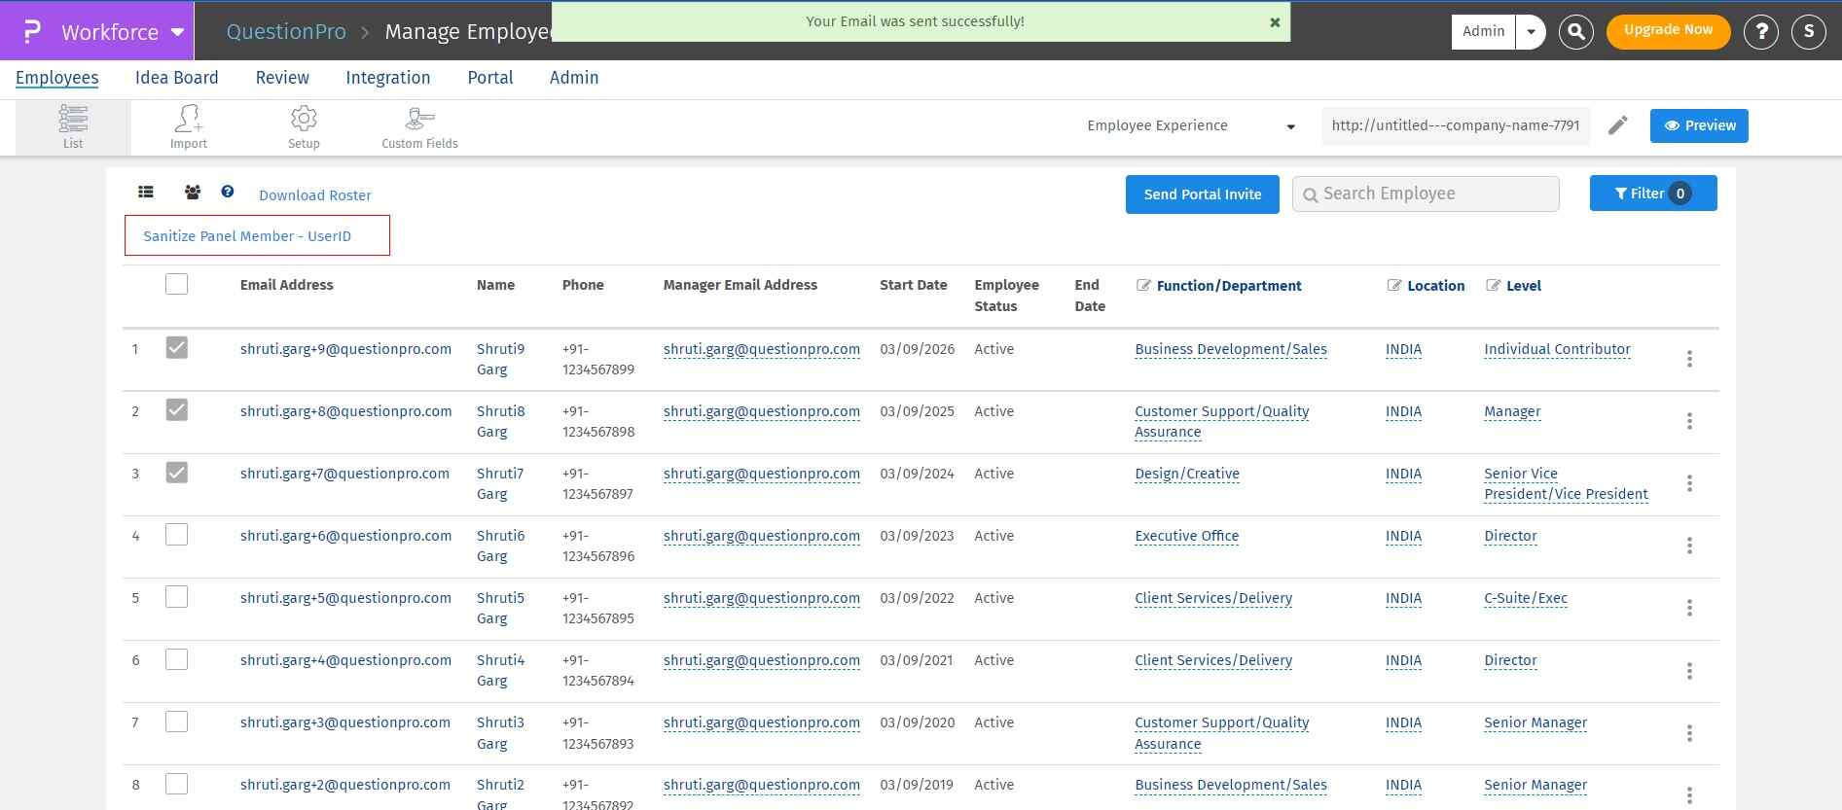Screen dimensions: 1842x810
Task: Check the box for shruti.garg+6 row
Action: (x=176, y=535)
